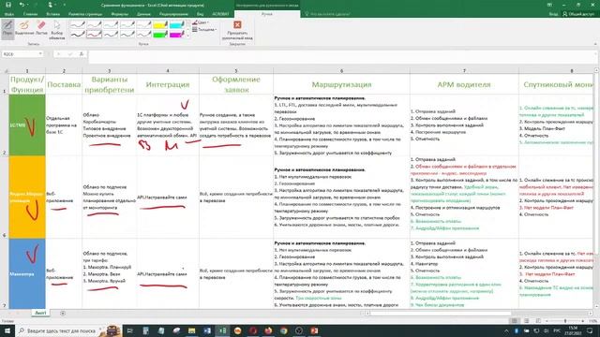Viewport: 600px width, 337px height.
Task: Open the Вид ribbon tab
Action: pyautogui.click(x=200, y=14)
